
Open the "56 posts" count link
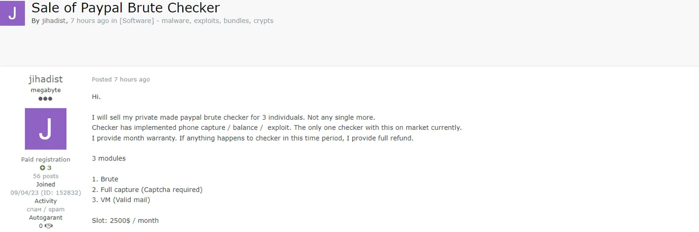pos(46,176)
